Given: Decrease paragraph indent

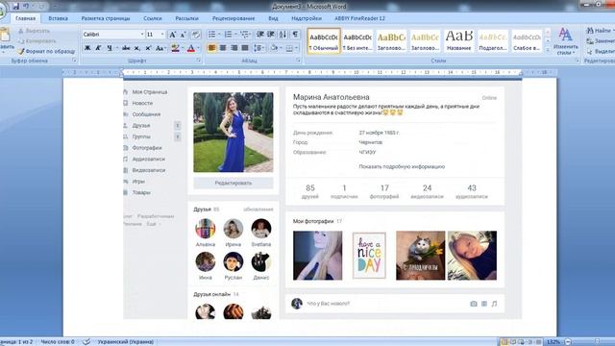Looking at the screenshot, I should click(260, 35).
